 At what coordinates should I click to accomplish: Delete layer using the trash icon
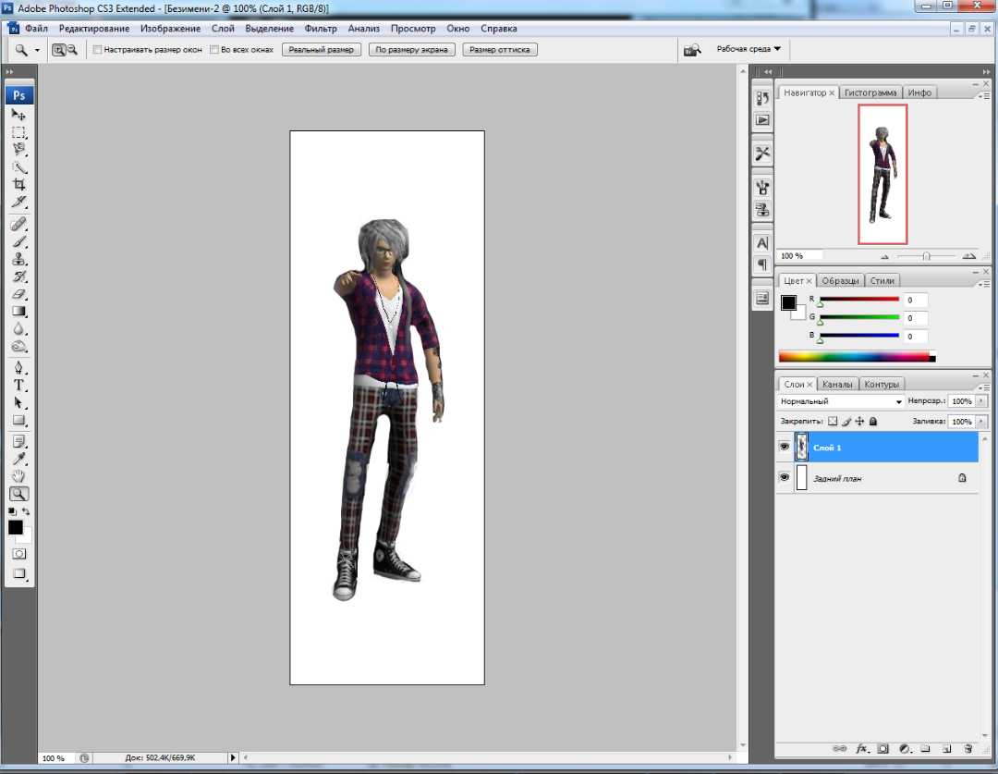point(968,748)
